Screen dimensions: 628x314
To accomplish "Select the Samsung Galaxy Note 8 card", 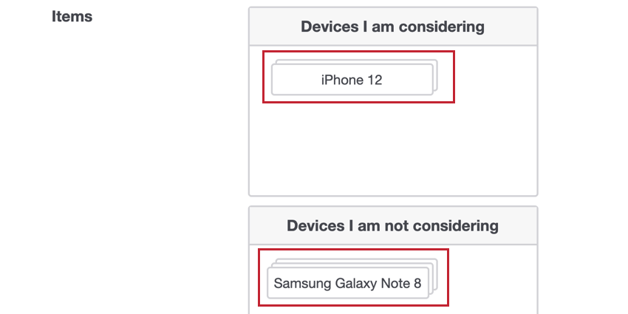I will [x=348, y=283].
